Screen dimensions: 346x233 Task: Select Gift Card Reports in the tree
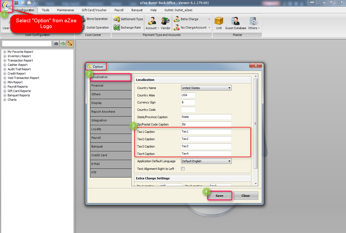pos(19,91)
